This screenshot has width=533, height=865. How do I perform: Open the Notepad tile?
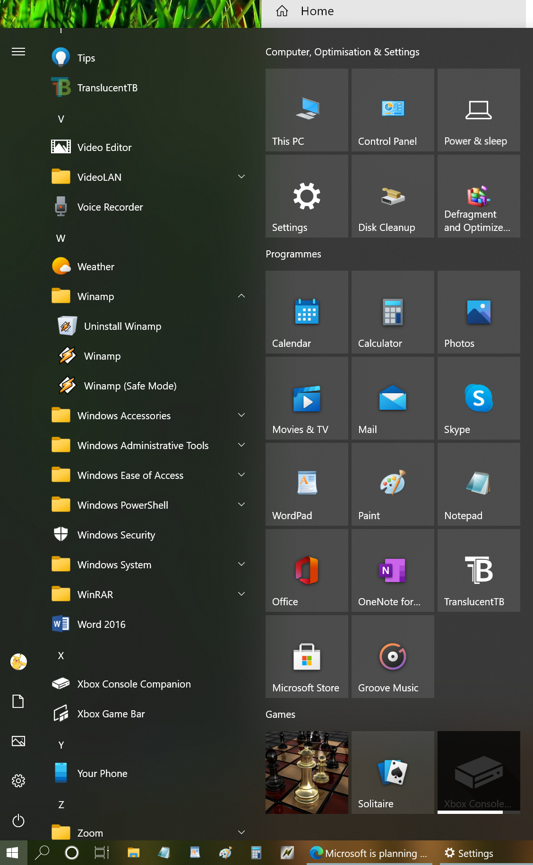479,484
